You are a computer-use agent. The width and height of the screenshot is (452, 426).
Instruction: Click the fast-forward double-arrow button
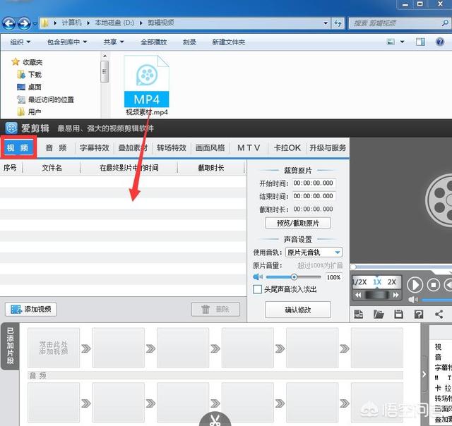click(x=395, y=295)
